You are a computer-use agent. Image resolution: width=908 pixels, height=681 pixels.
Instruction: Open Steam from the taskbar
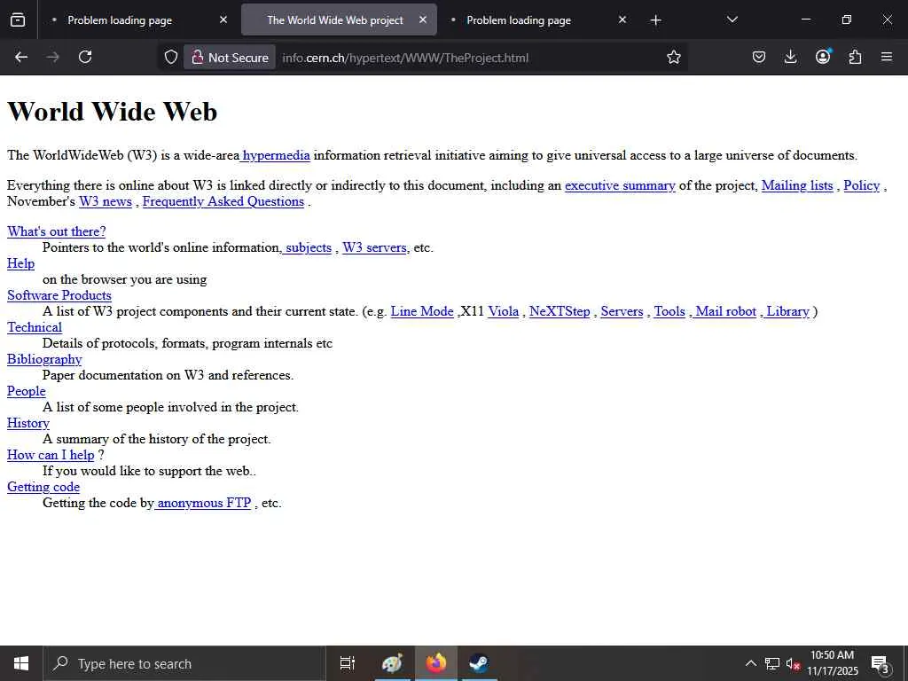(478, 663)
